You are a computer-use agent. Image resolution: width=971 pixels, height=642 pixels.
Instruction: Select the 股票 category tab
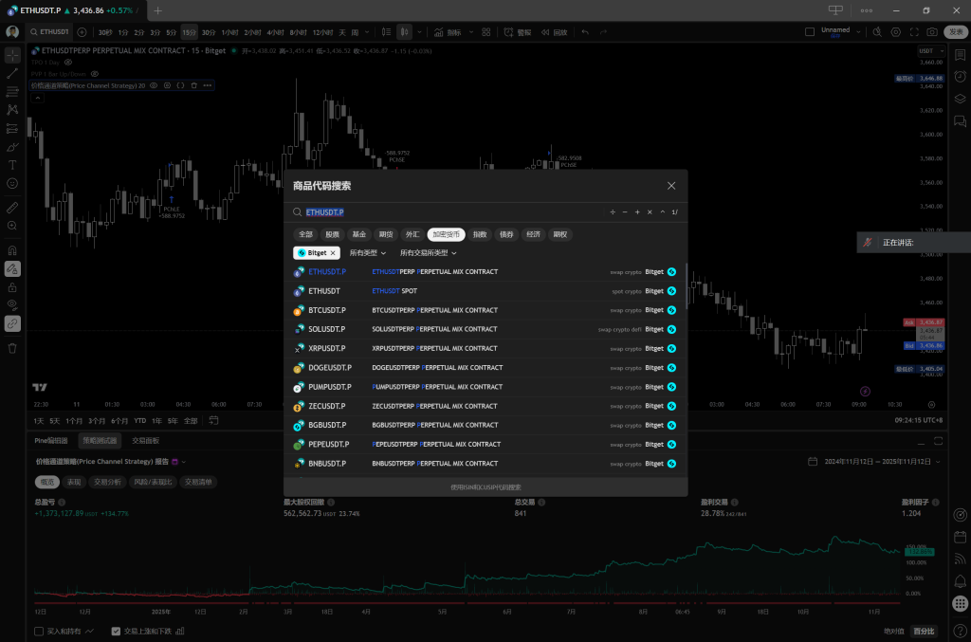tap(332, 234)
